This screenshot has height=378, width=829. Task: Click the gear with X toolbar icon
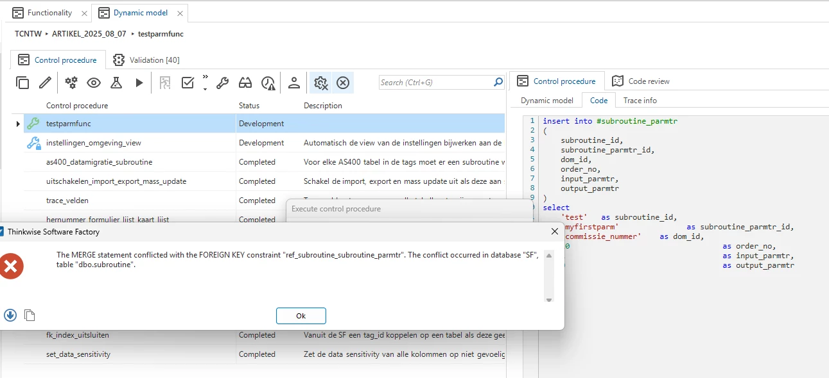click(320, 83)
